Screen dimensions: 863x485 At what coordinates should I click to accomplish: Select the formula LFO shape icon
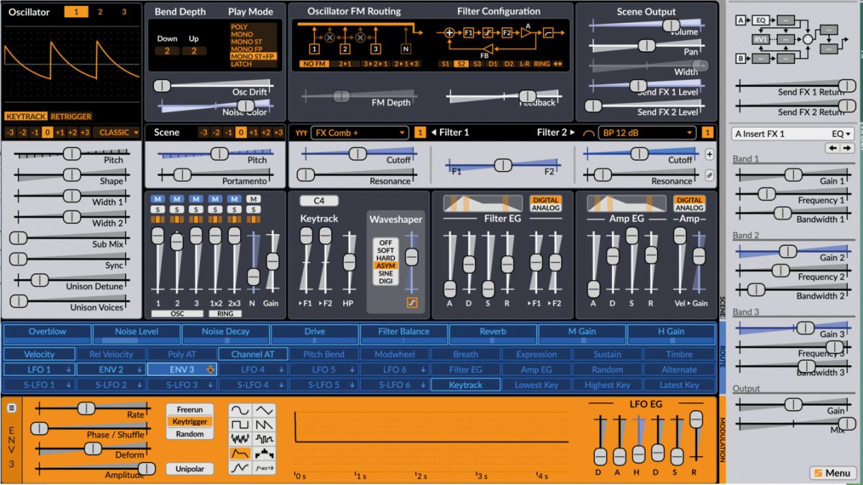pos(264,468)
